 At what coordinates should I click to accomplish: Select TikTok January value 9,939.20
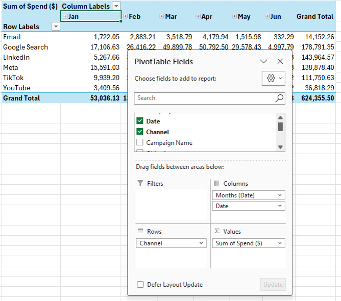[107, 78]
